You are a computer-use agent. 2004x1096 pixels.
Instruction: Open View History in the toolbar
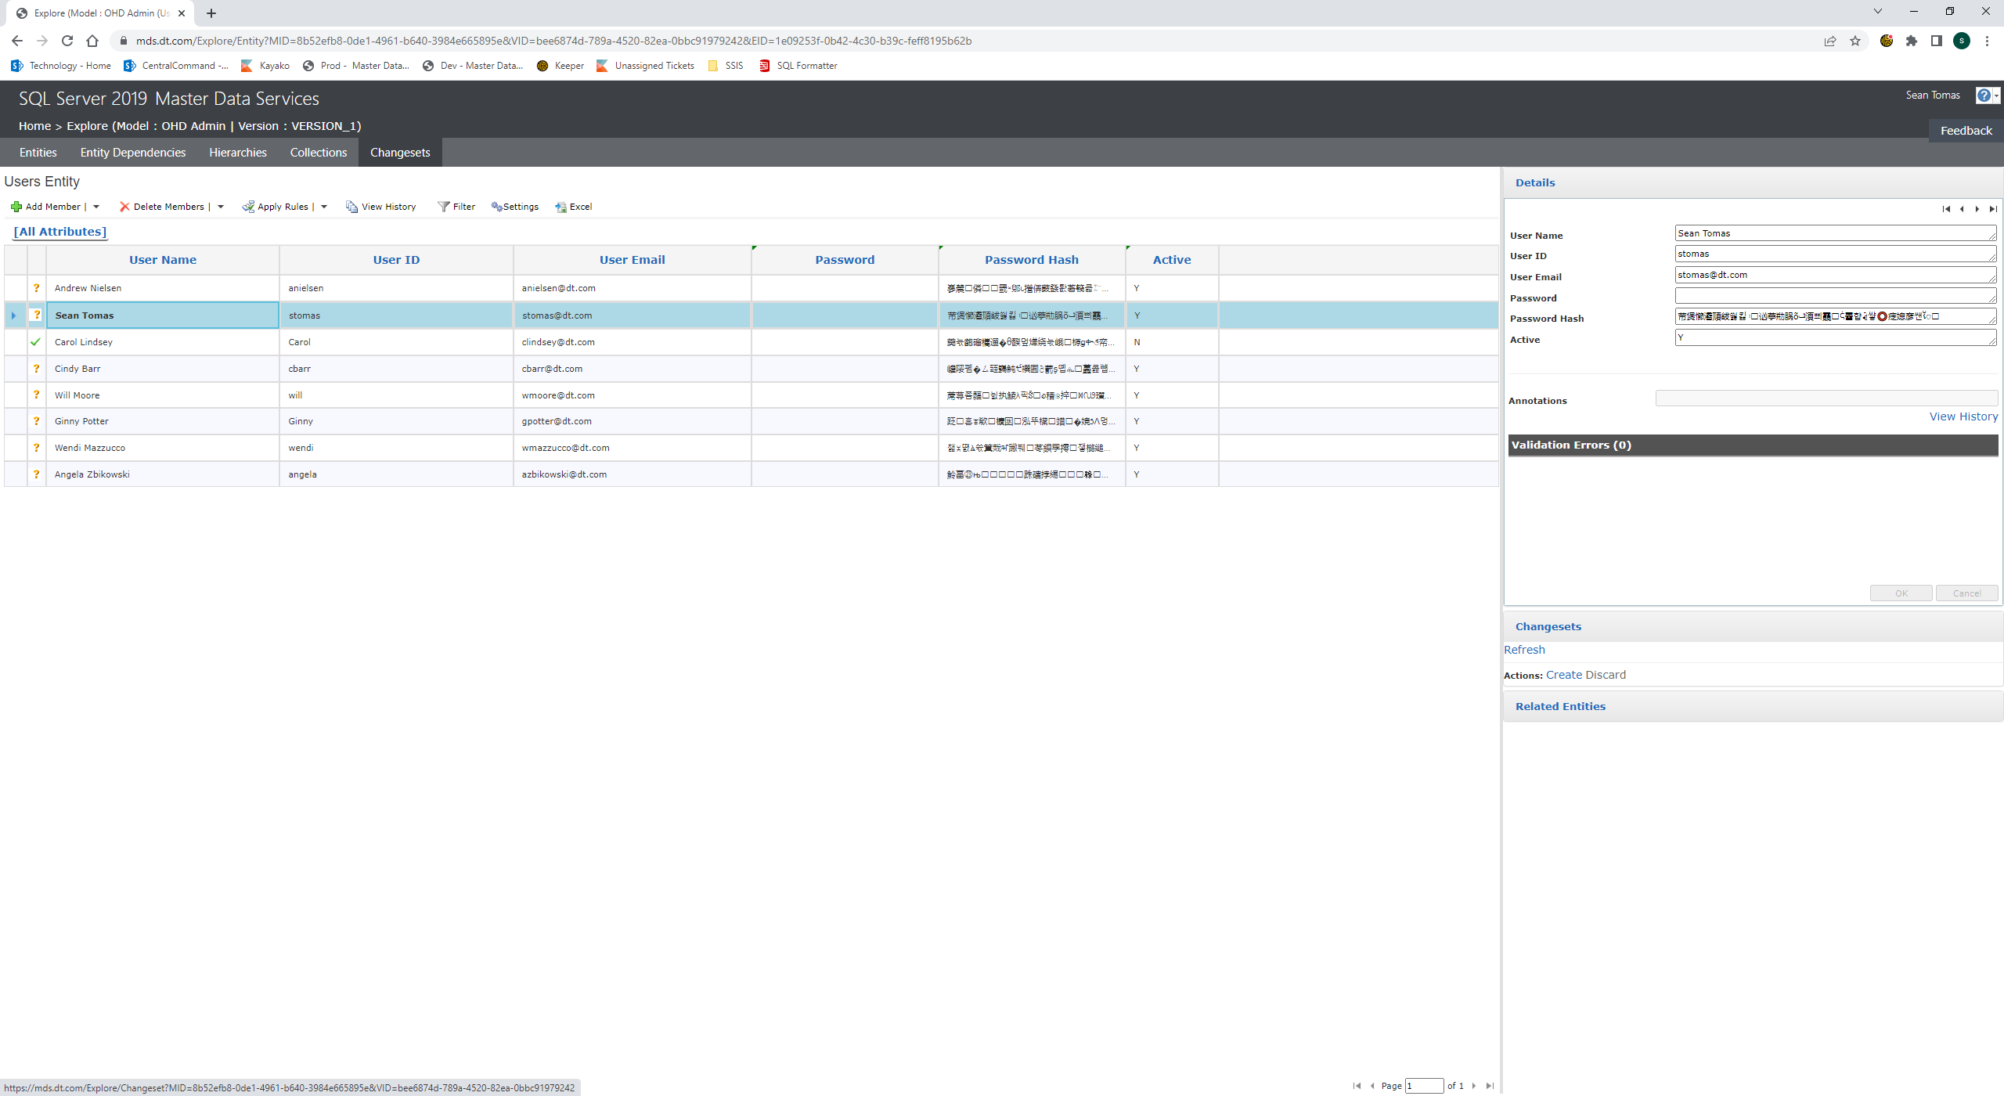tap(381, 207)
